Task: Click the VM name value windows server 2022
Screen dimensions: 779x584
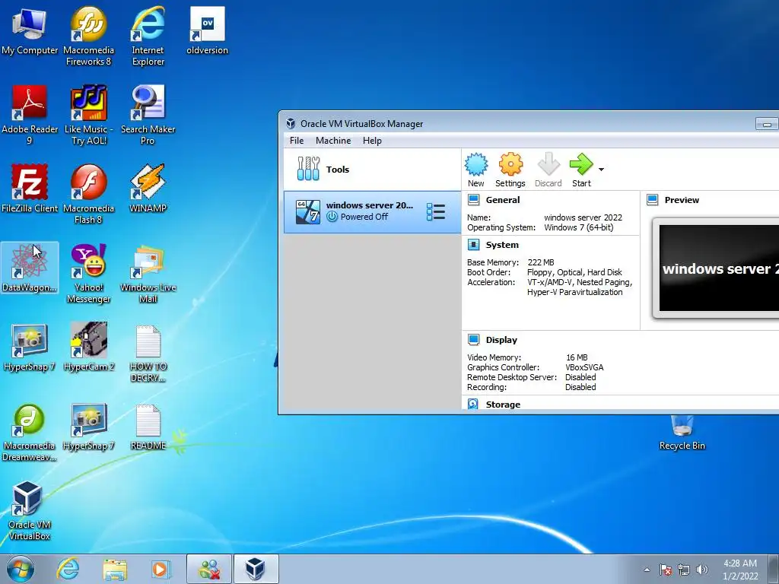Action: tap(583, 217)
